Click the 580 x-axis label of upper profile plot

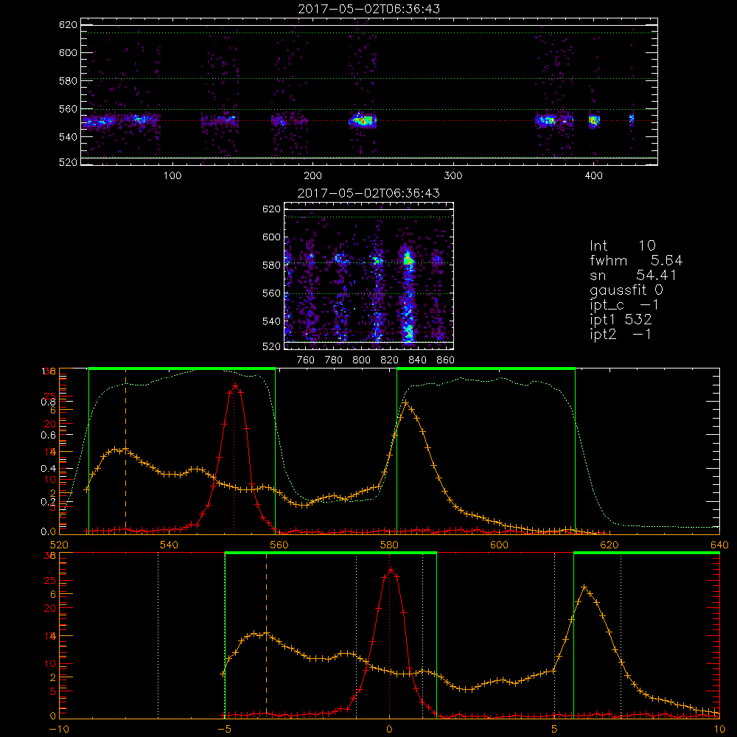click(389, 545)
